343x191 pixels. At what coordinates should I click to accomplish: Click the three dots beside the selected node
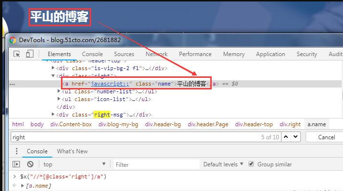[12, 84]
